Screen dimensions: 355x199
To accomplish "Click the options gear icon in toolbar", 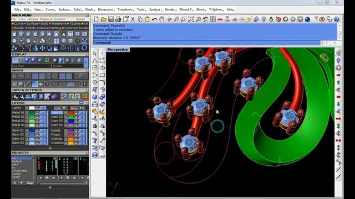I will (x=322, y=19).
